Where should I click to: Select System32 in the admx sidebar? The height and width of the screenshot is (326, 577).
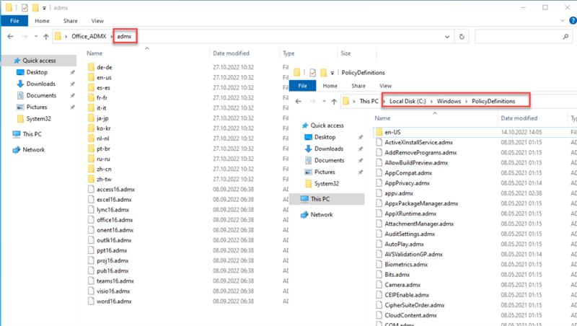click(39, 119)
